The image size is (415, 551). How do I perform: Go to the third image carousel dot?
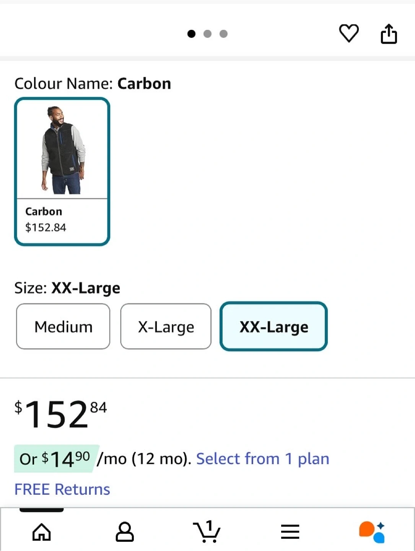click(224, 34)
